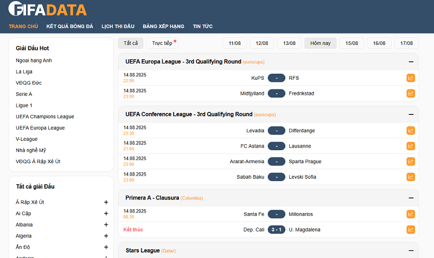This screenshot has height=258, width=434.
Task: Click the 3 - 1 score for Dep. Cali
Action: [x=277, y=230]
